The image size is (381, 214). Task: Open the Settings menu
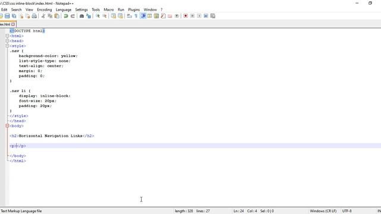(x=82, y=10)
